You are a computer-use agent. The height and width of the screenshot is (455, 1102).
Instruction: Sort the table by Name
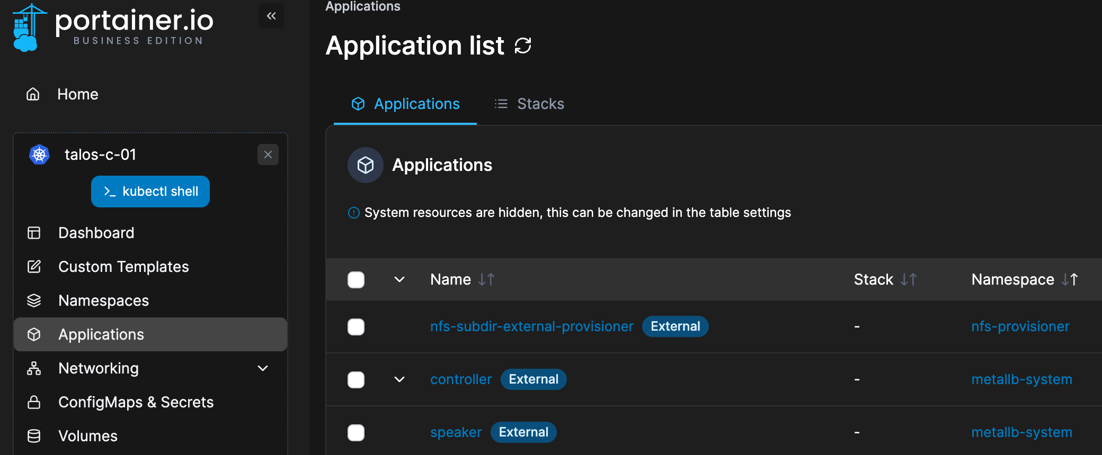tap(462, 279)
